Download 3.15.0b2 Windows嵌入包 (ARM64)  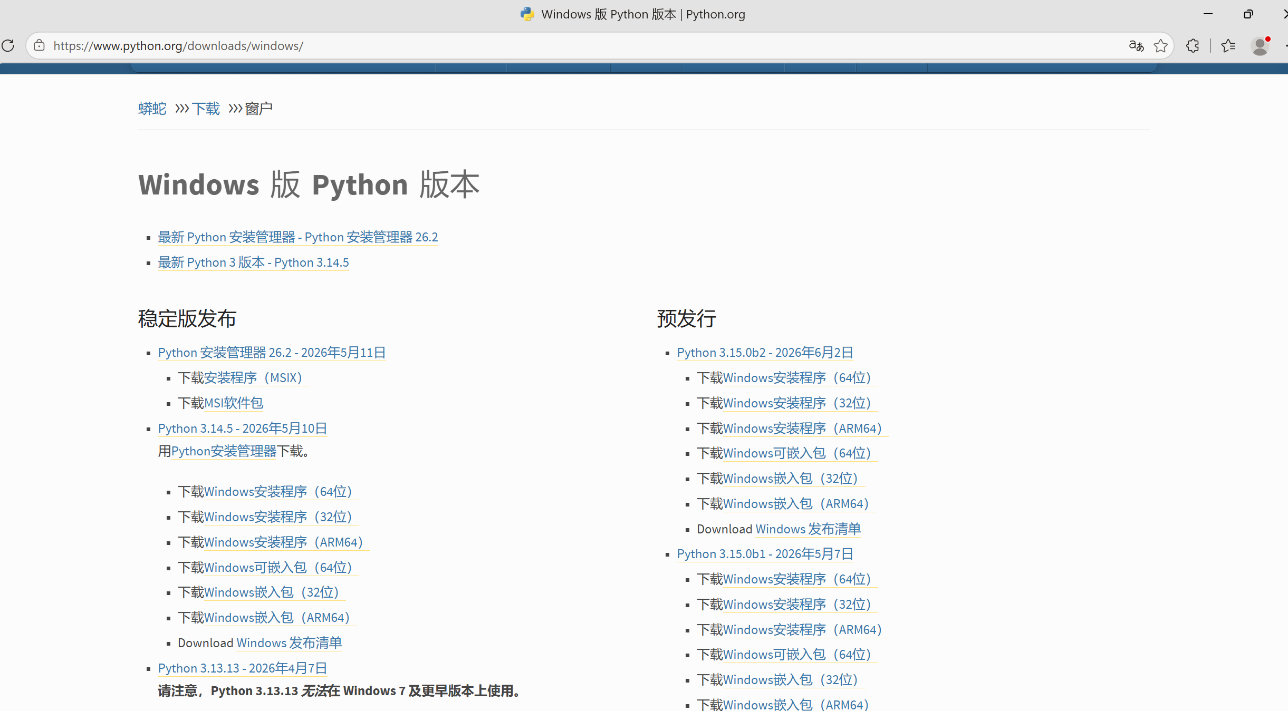coord(799,504)
